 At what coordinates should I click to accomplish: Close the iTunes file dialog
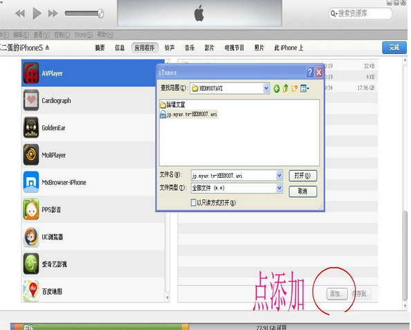[x=318, y=72]
